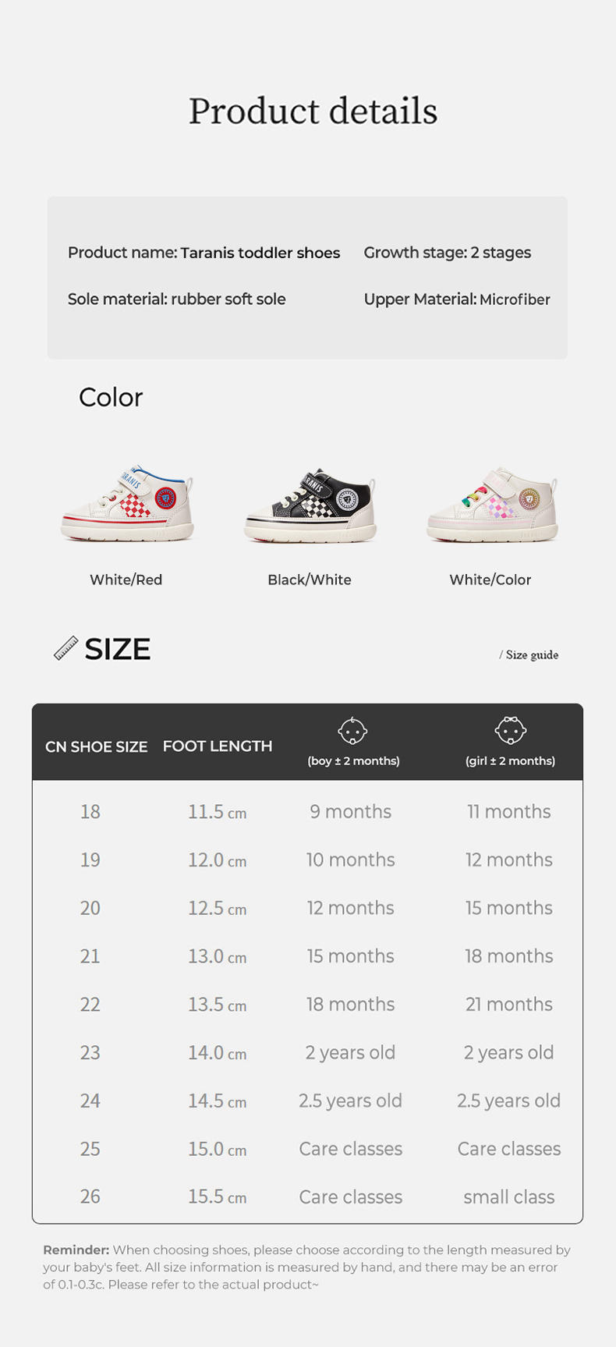
Task: Select the White/Color shoe image
Action: tap(491, 505)
